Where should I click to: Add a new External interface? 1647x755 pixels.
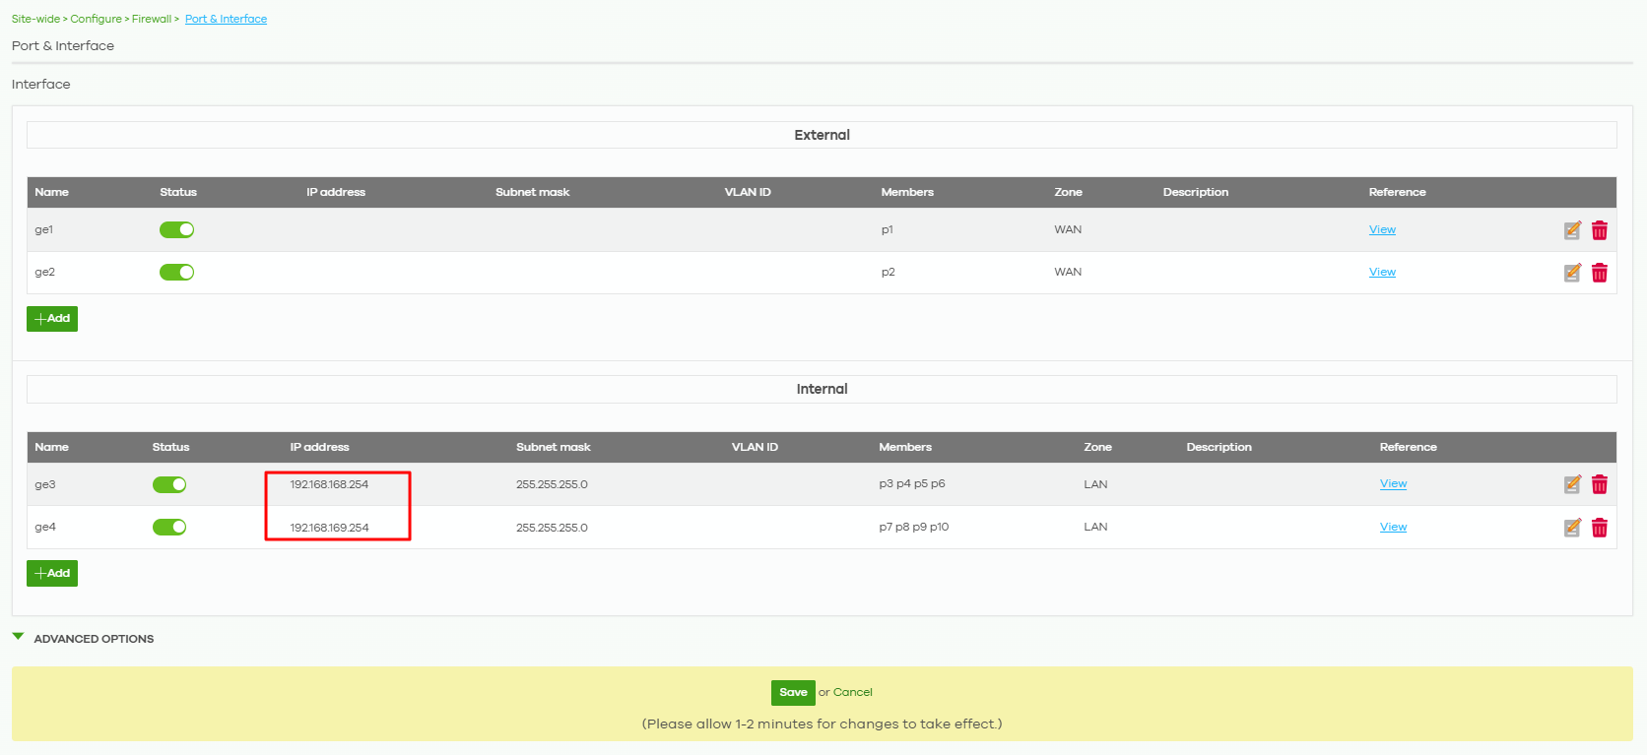coord(52,319)
